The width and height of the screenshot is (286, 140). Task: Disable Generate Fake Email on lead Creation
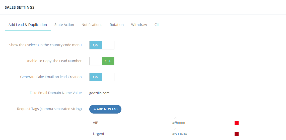click(102, 77)
